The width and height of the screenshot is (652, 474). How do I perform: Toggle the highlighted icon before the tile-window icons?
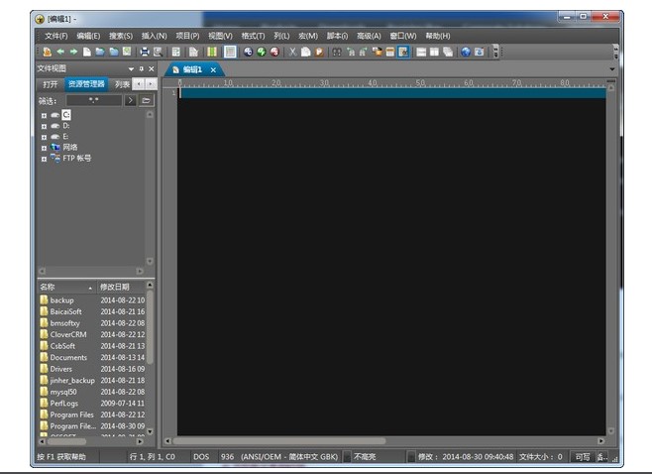point(403,52)
